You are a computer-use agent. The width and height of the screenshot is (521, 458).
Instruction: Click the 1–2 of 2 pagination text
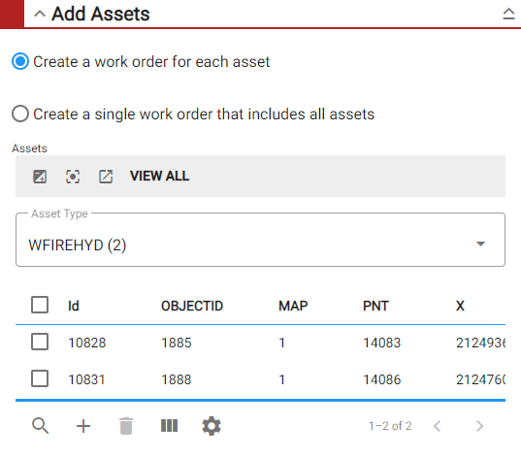click(x=390, y=426)
